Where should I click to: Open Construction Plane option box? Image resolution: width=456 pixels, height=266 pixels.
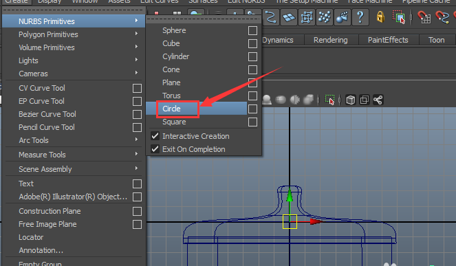point(137,211)
